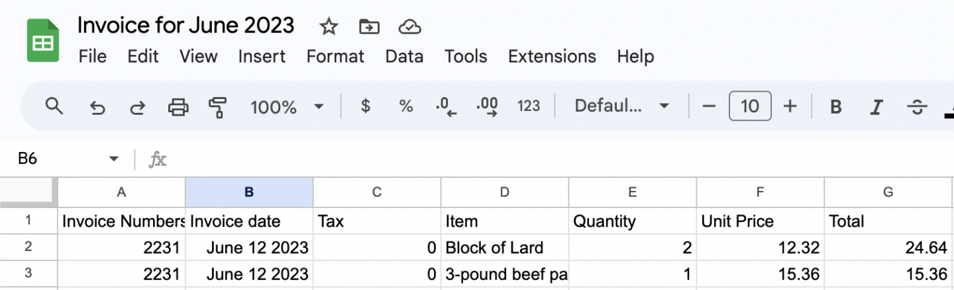Screen dimensions: 954x290
Task: Click into the formula bar
Action: click(x=560, y=159)
